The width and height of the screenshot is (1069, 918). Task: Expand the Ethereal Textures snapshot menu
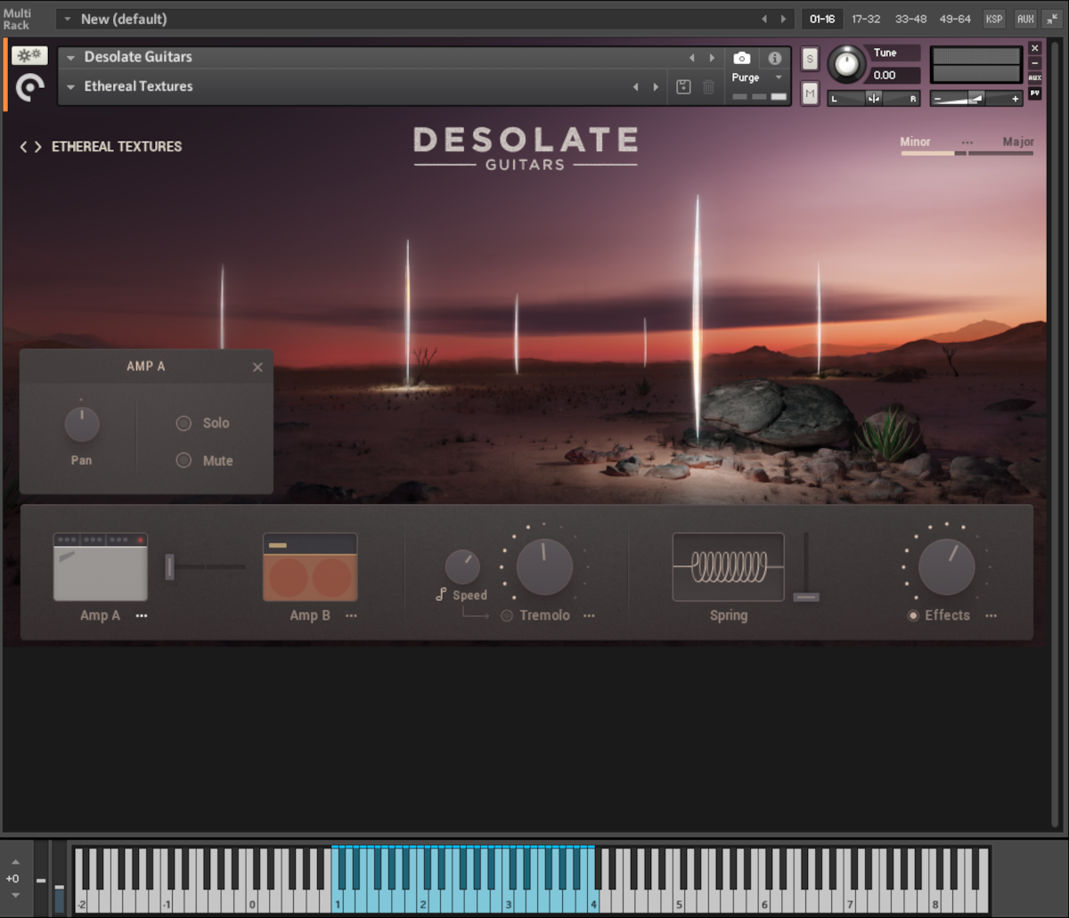[70, 86]
